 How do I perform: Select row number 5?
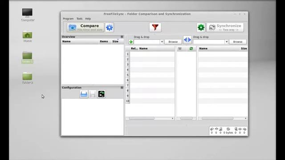click(128, 75)
